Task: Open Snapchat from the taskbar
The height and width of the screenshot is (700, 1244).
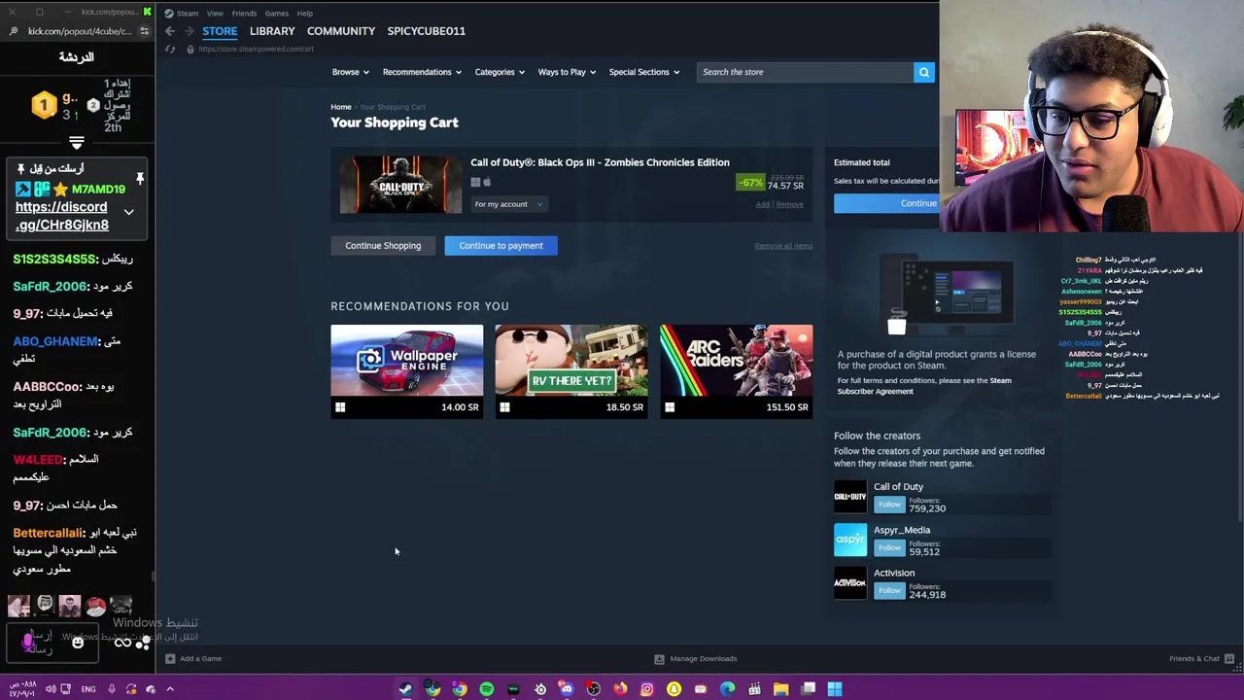Action: [x=674, y=688]
